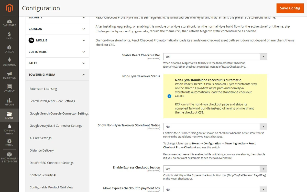The height and width of the screenshot is (192, 307).
Task: Open Enable Express Checkout Section dropdown
Action: (x=215, y=169)
